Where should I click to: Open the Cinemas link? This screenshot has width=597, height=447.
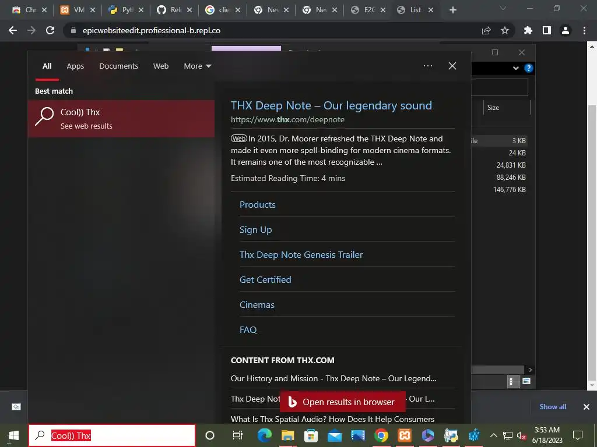coord(257,305)
